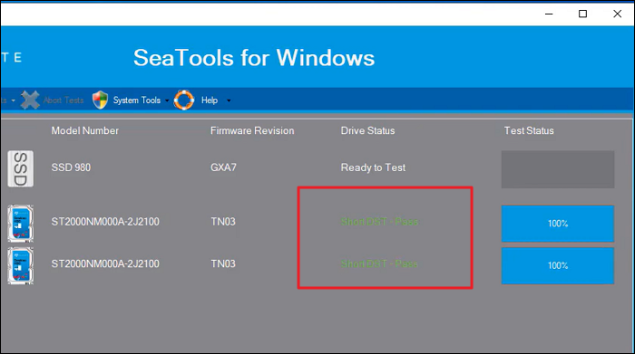Viewport: 635px width, 354px height.
Task: Click the Drive Status column header
Action: coord(367,130)
